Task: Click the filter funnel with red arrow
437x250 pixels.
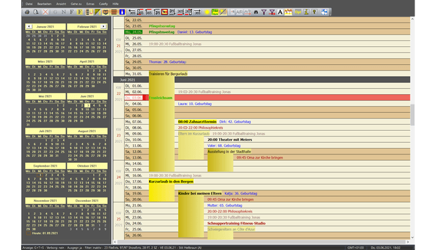Action: pos(272,12)
